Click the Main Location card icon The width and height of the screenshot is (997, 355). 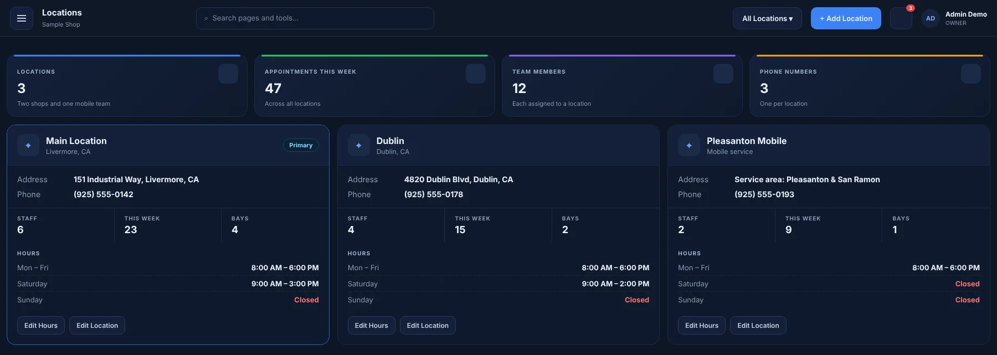click(28, 146)
